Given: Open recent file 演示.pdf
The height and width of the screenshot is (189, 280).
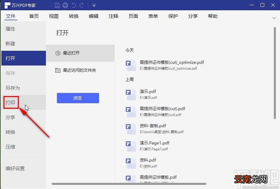Looking at the screenshot, I should tap(148, 92).
